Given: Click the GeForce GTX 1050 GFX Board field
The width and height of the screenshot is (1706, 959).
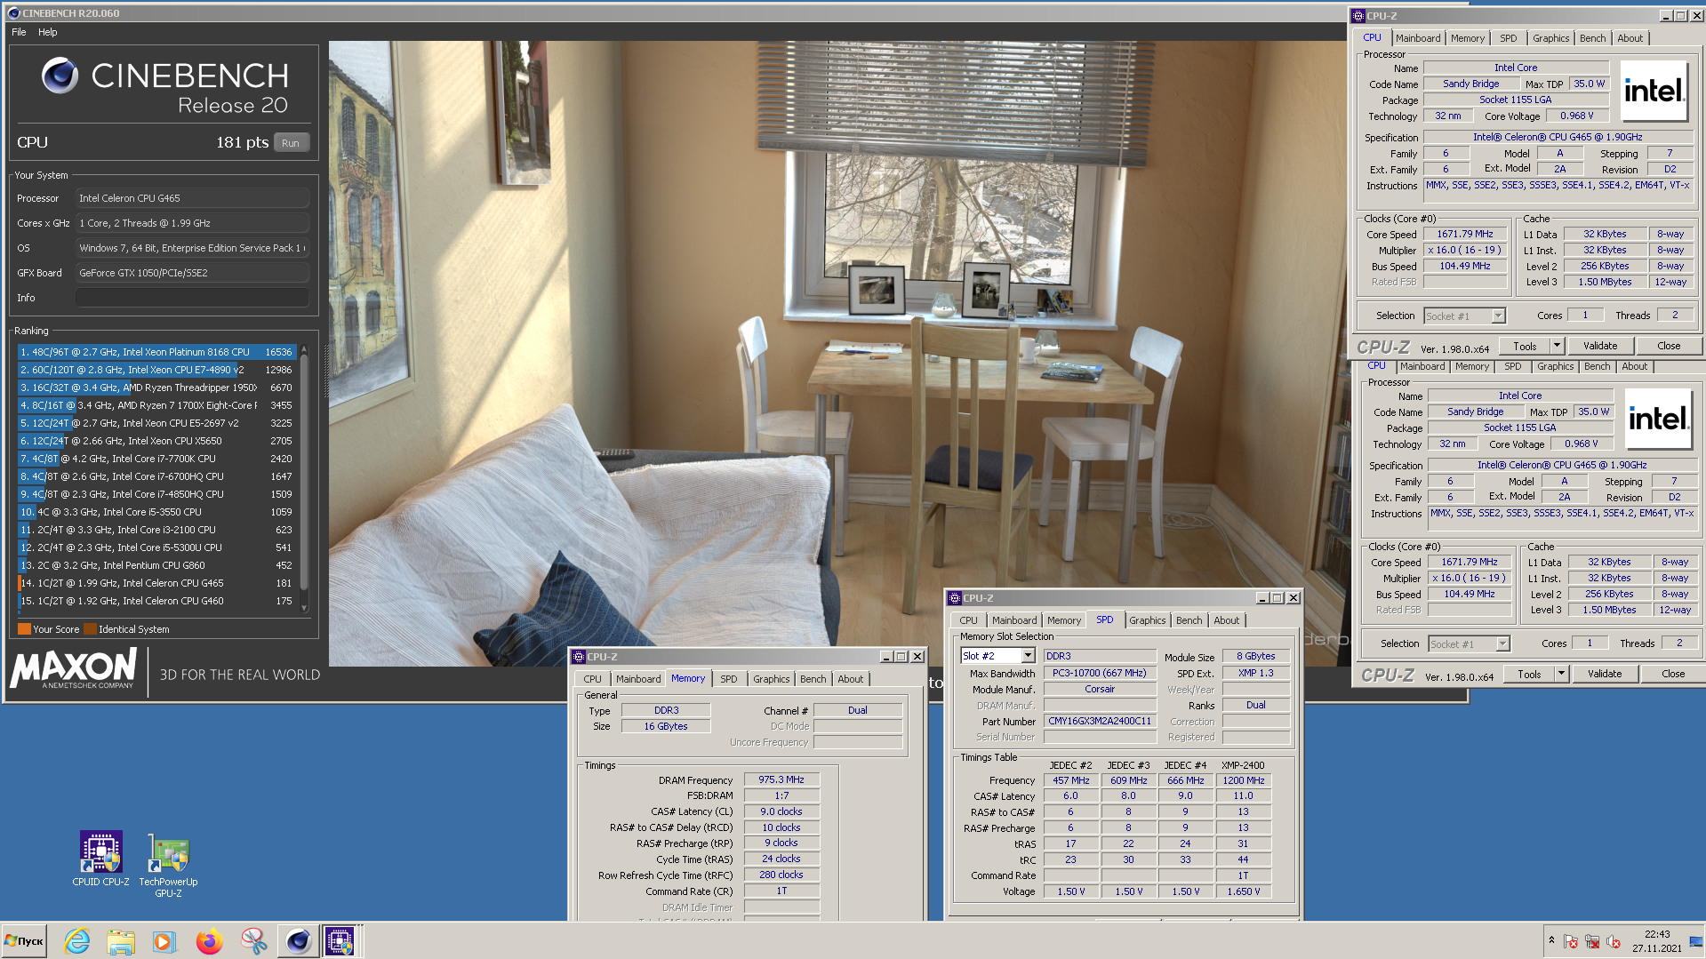Looking at the screenshot, I should tap(192, 273).
